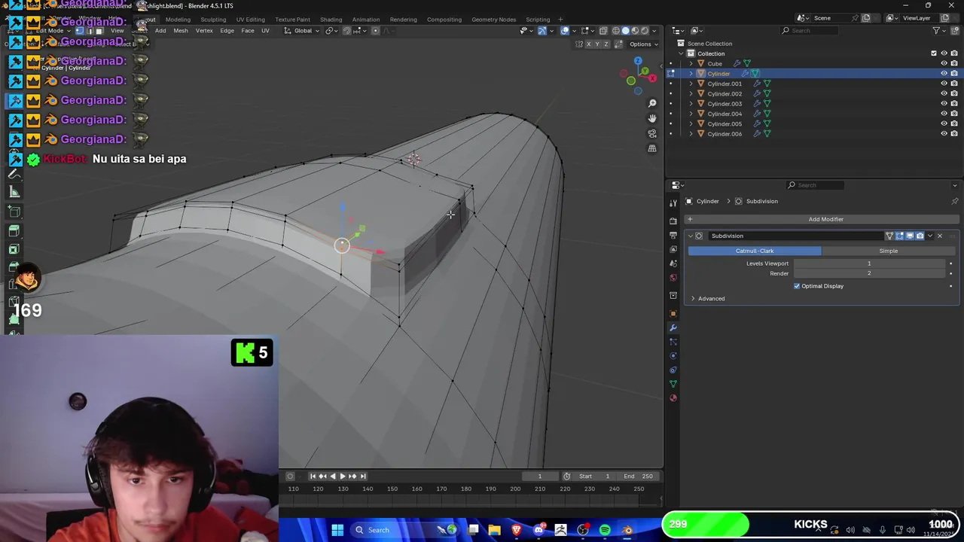
Task: Select material preview viewport shading
Action: click(x=635, y=31)
